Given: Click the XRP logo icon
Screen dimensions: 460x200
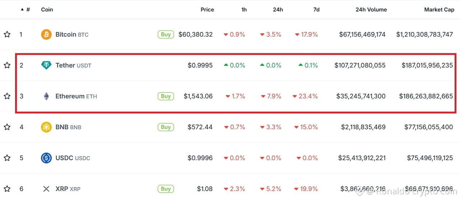Looking at the screenshot, I should (x=46, y=189).
